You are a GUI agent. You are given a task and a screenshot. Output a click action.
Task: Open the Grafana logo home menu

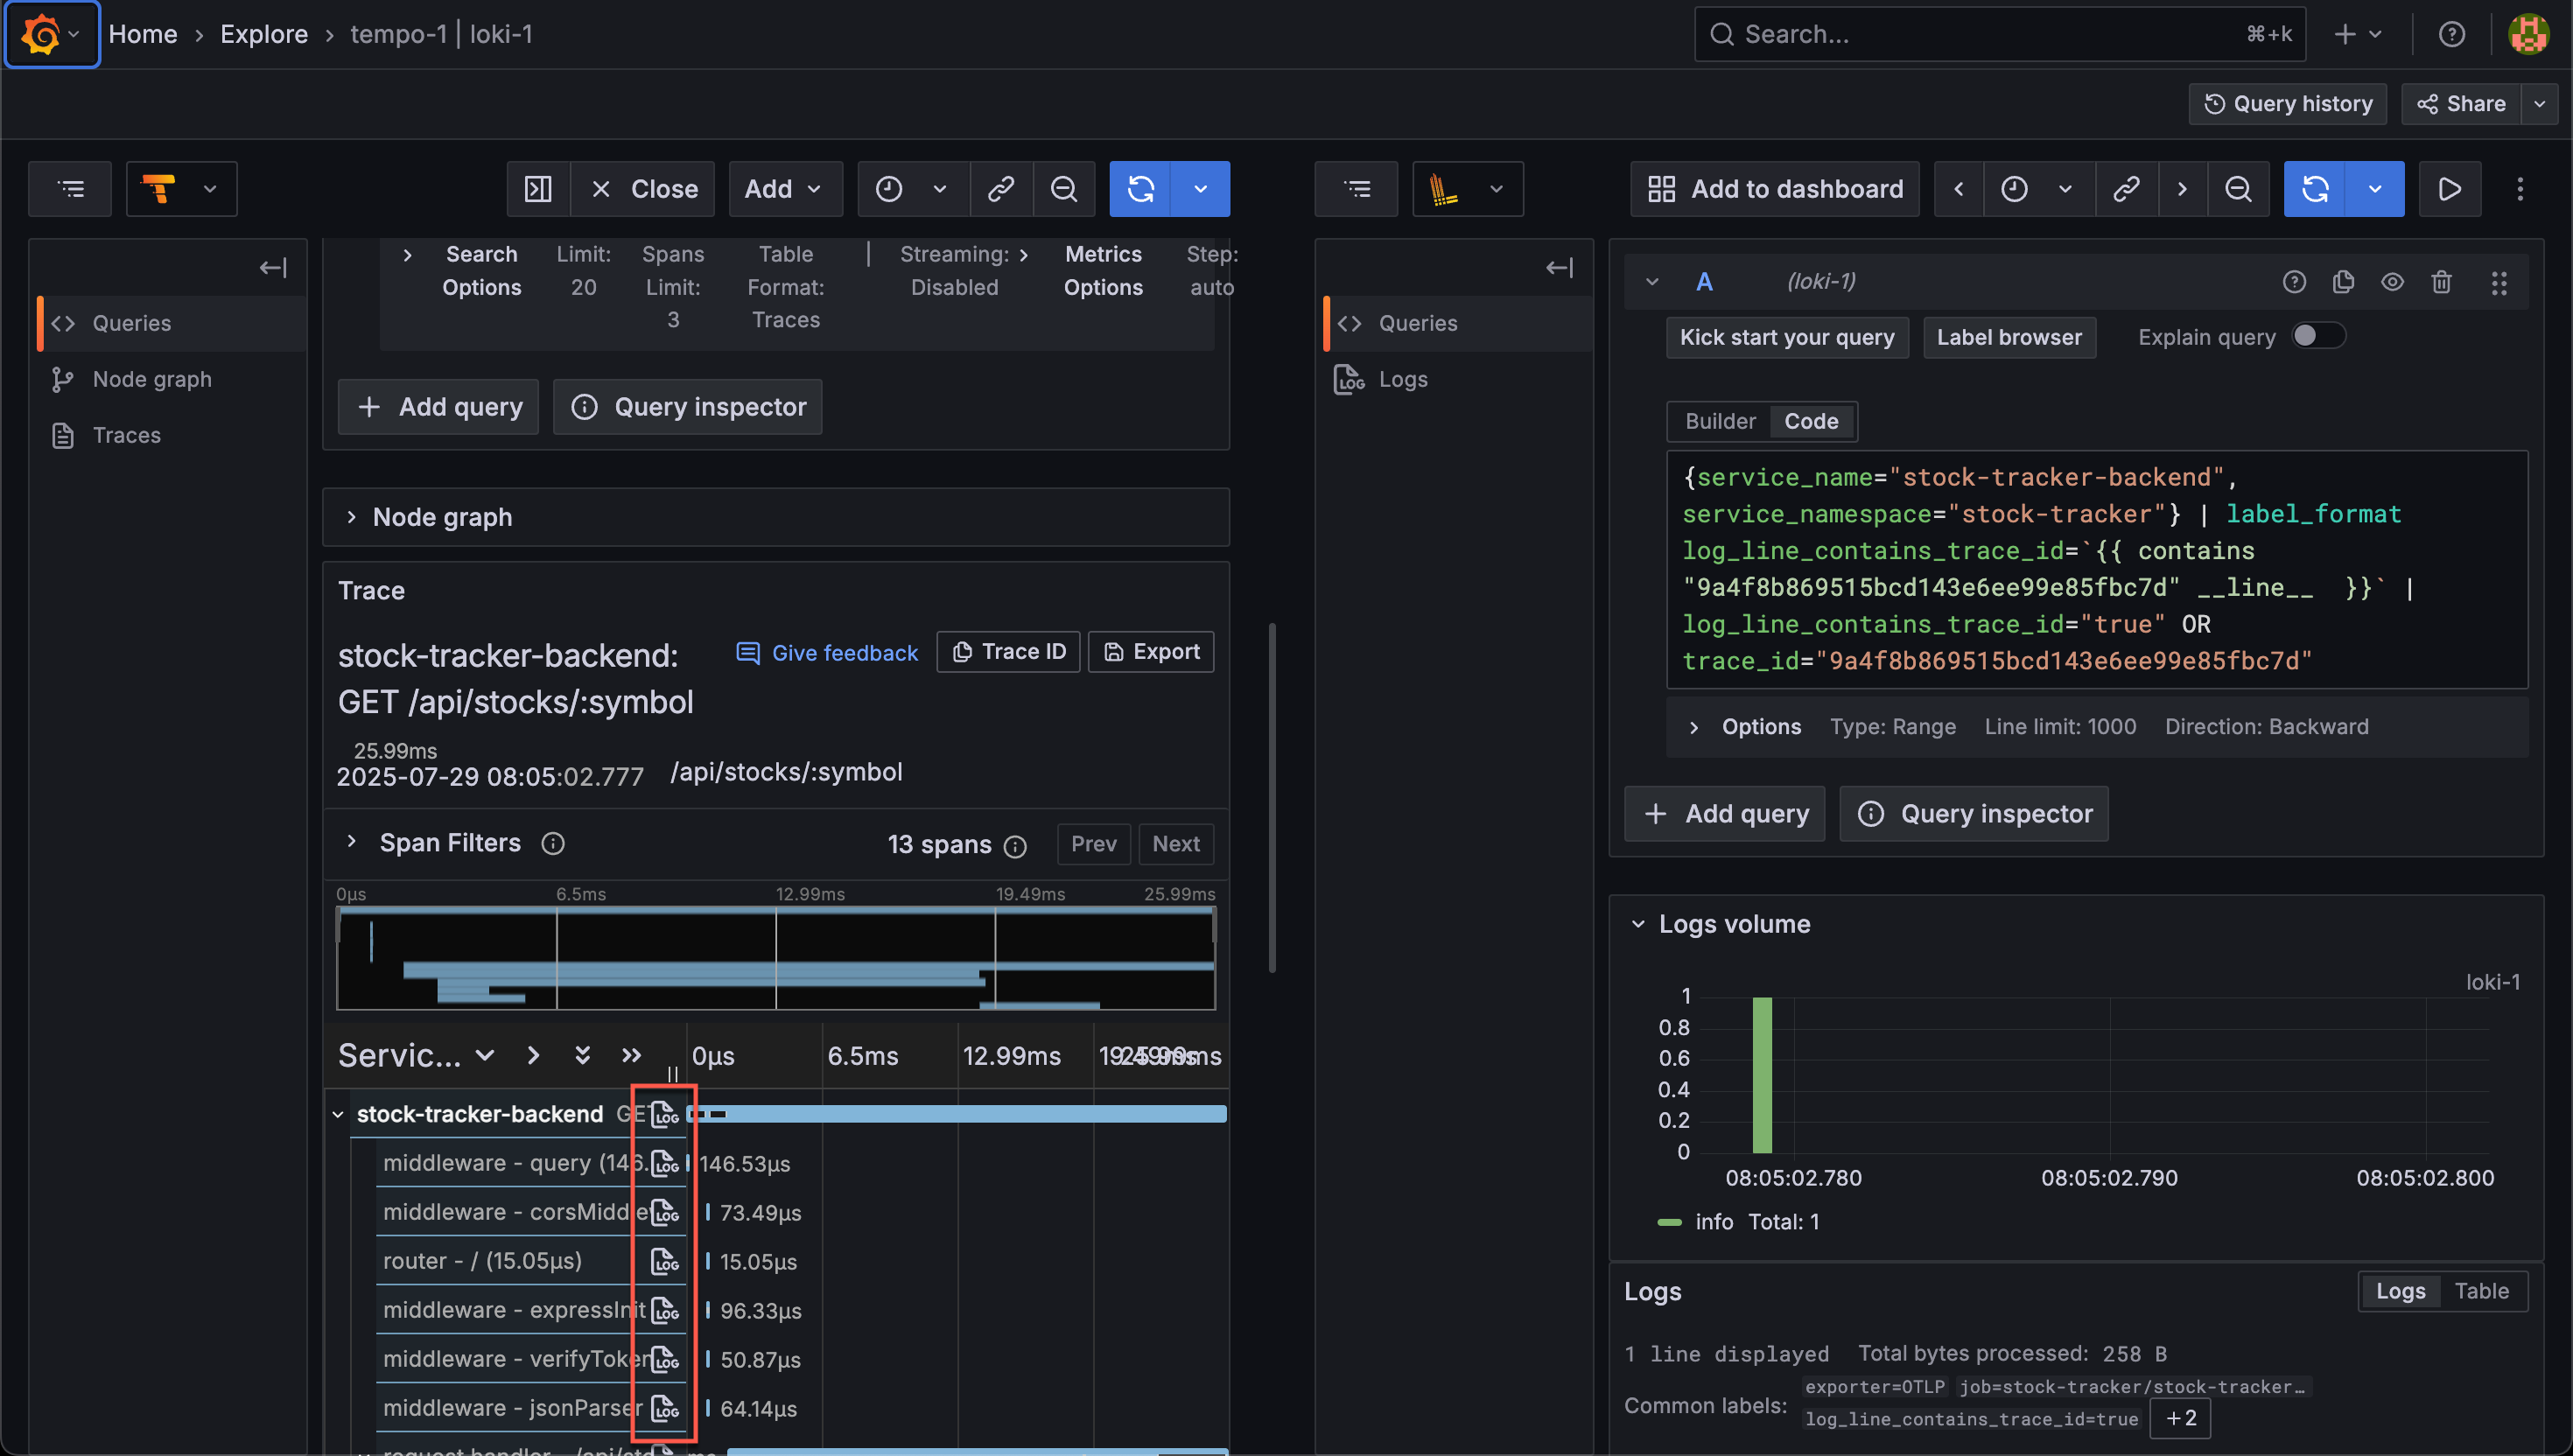tap(52, 34)
